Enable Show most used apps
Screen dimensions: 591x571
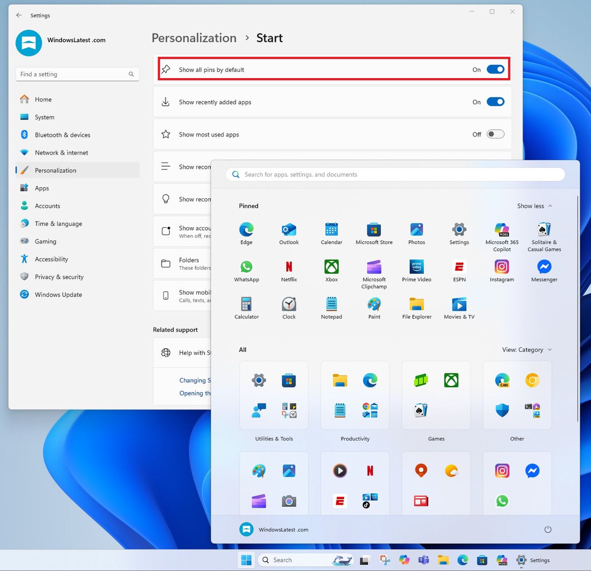click(495, 134)
